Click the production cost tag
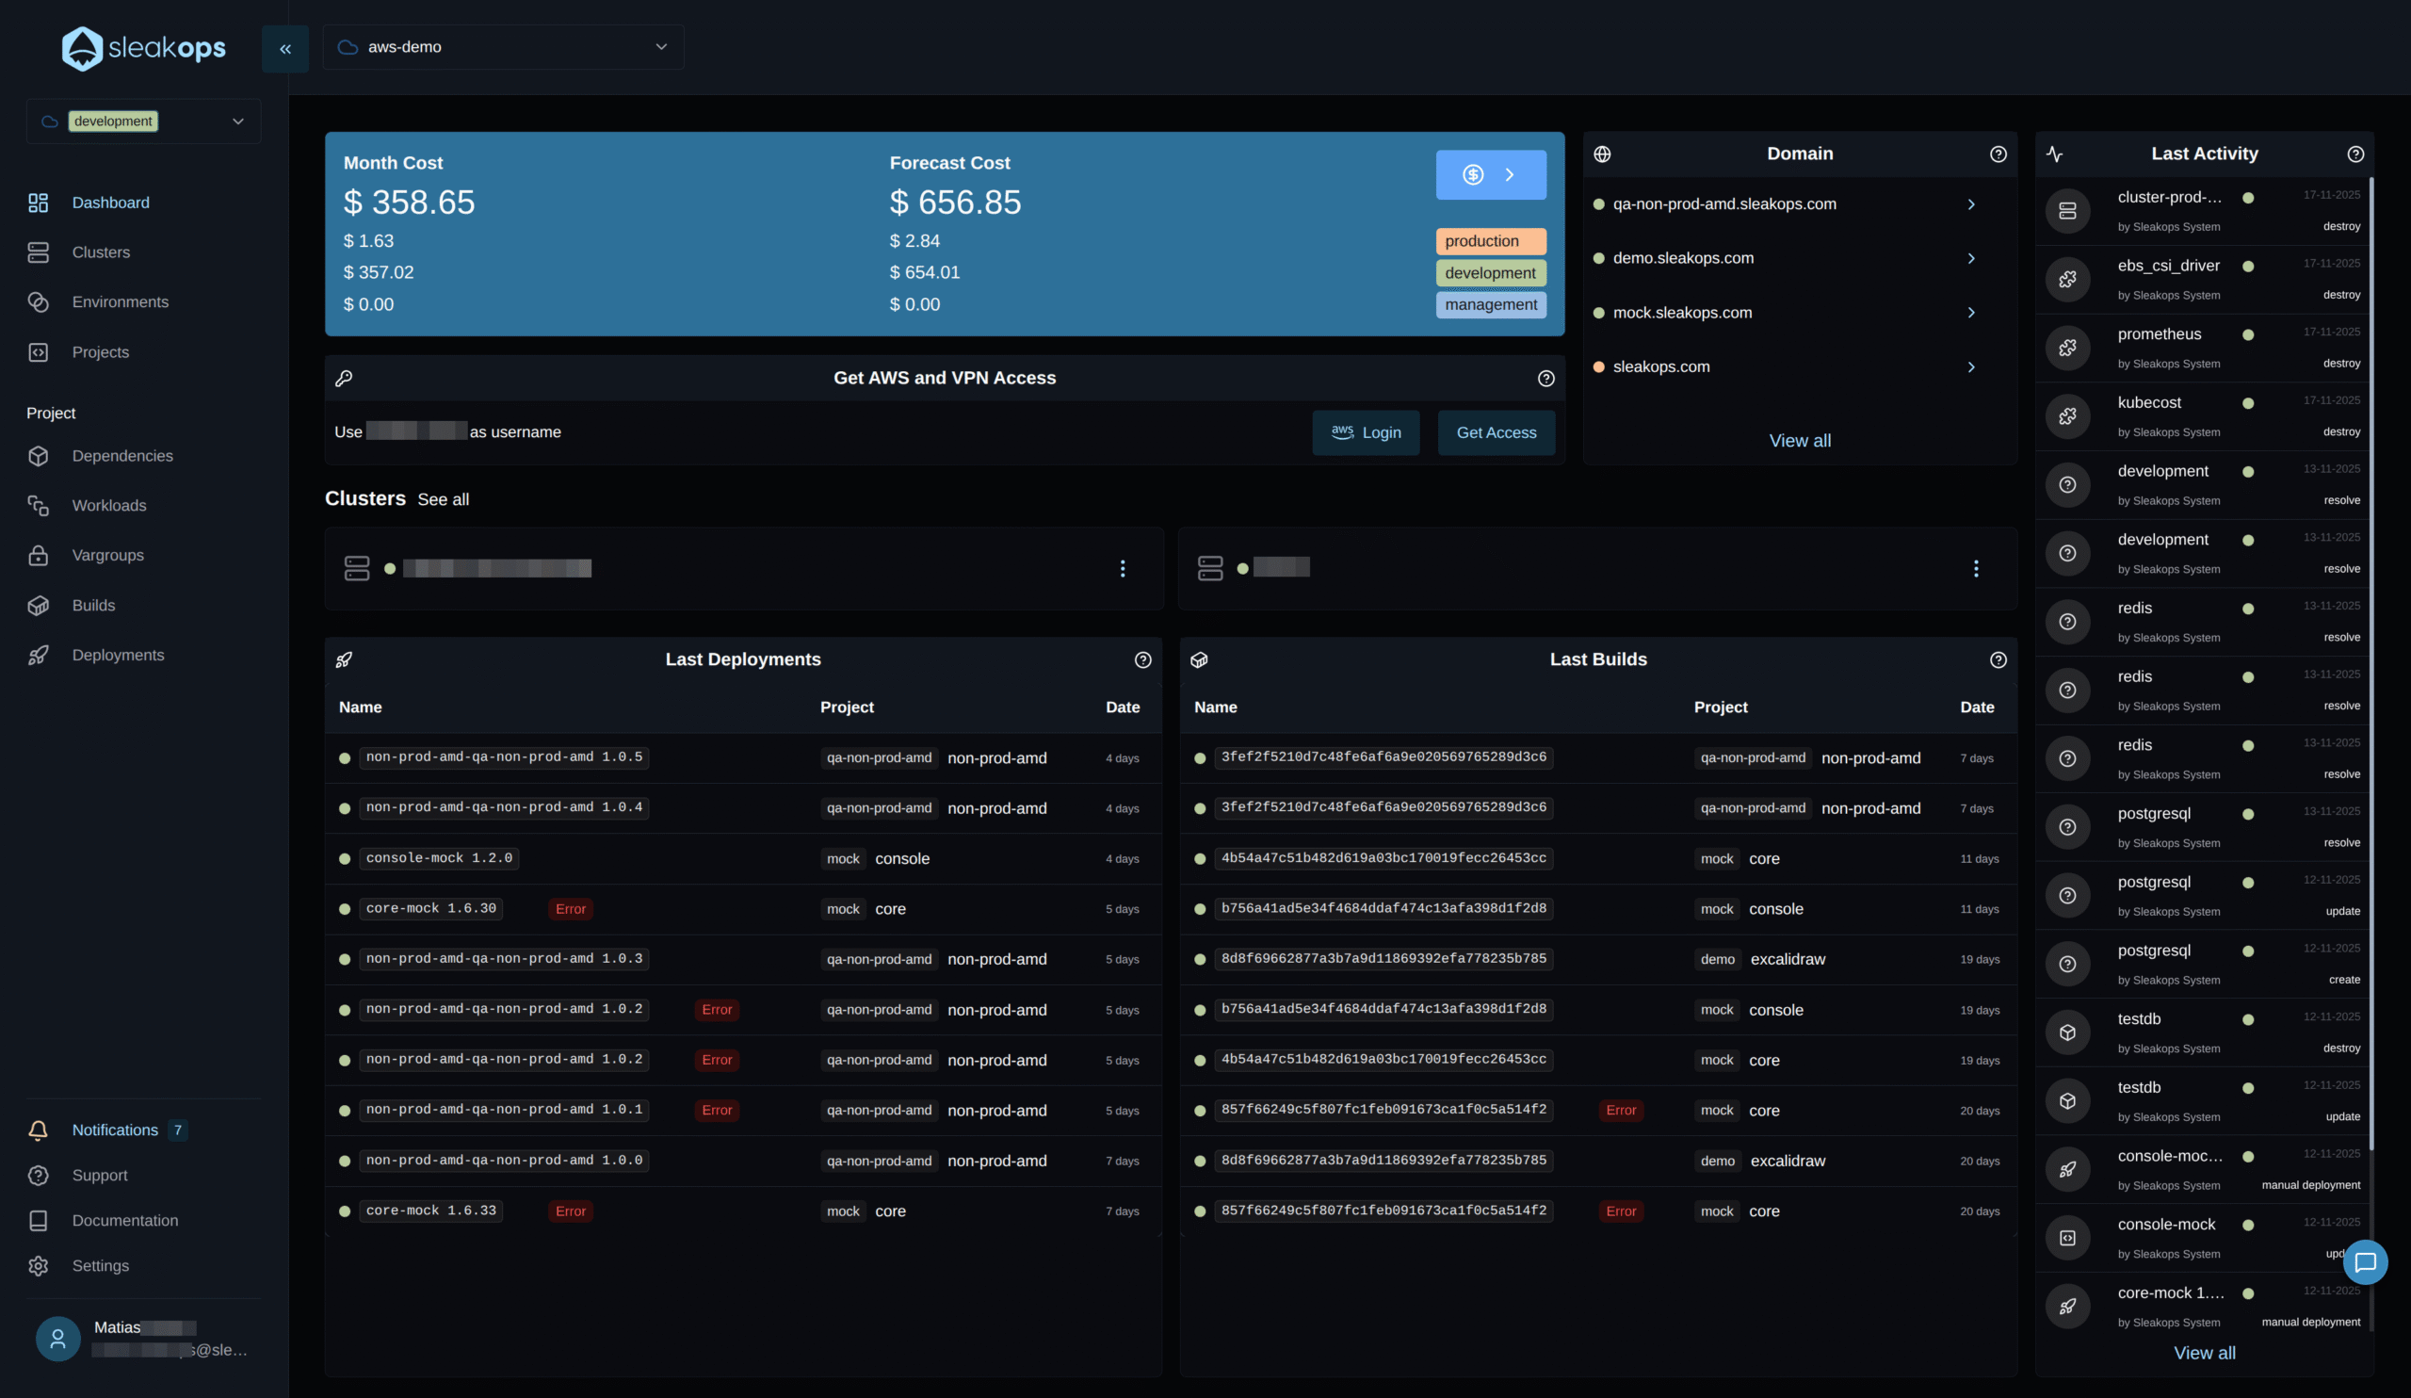 [1490, 241]
